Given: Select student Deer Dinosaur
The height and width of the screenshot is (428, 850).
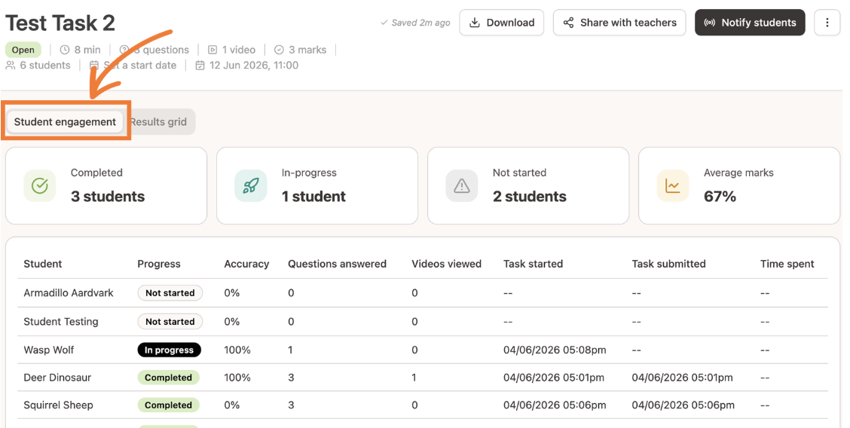Looking at the screenshot, I should click(x=57, y=378).
